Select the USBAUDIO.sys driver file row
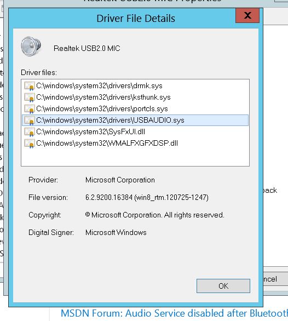This screenshot has width=288, height=321. (x=135, y=120)
